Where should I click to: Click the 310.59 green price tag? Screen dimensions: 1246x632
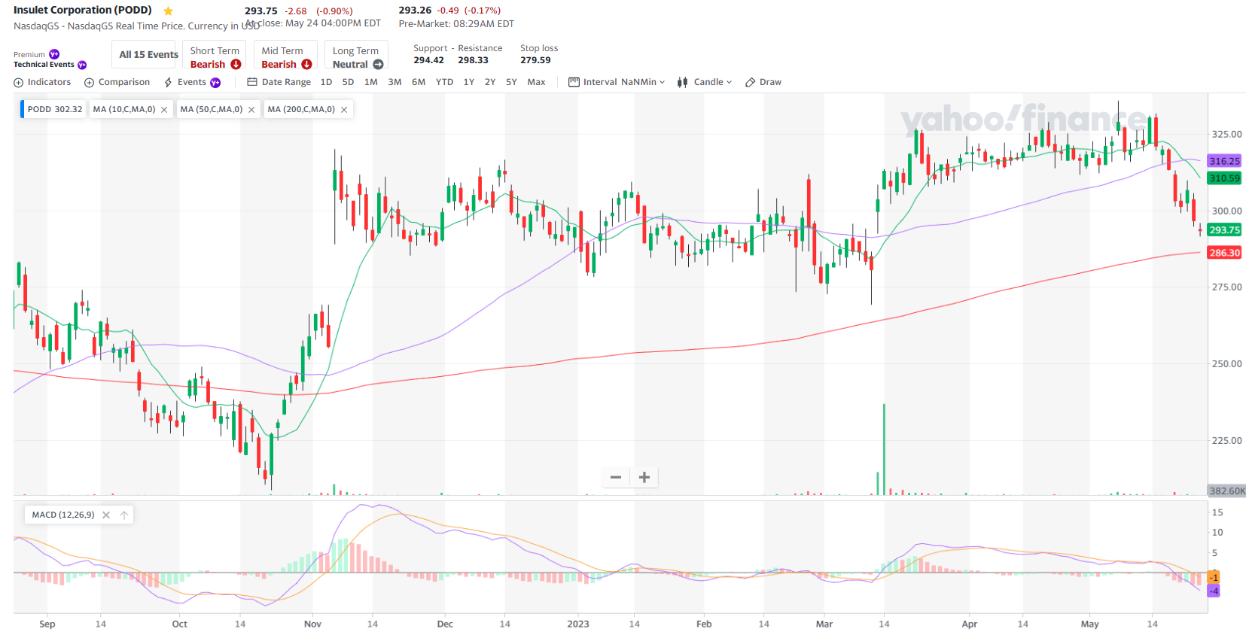[1224, 178]
